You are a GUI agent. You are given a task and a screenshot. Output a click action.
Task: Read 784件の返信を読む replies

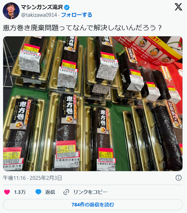pos(93,205)
